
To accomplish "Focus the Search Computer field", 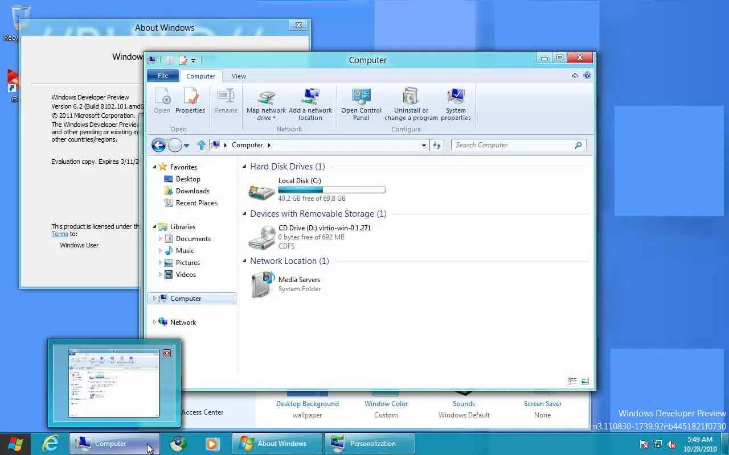I will [x=513, y=145].
